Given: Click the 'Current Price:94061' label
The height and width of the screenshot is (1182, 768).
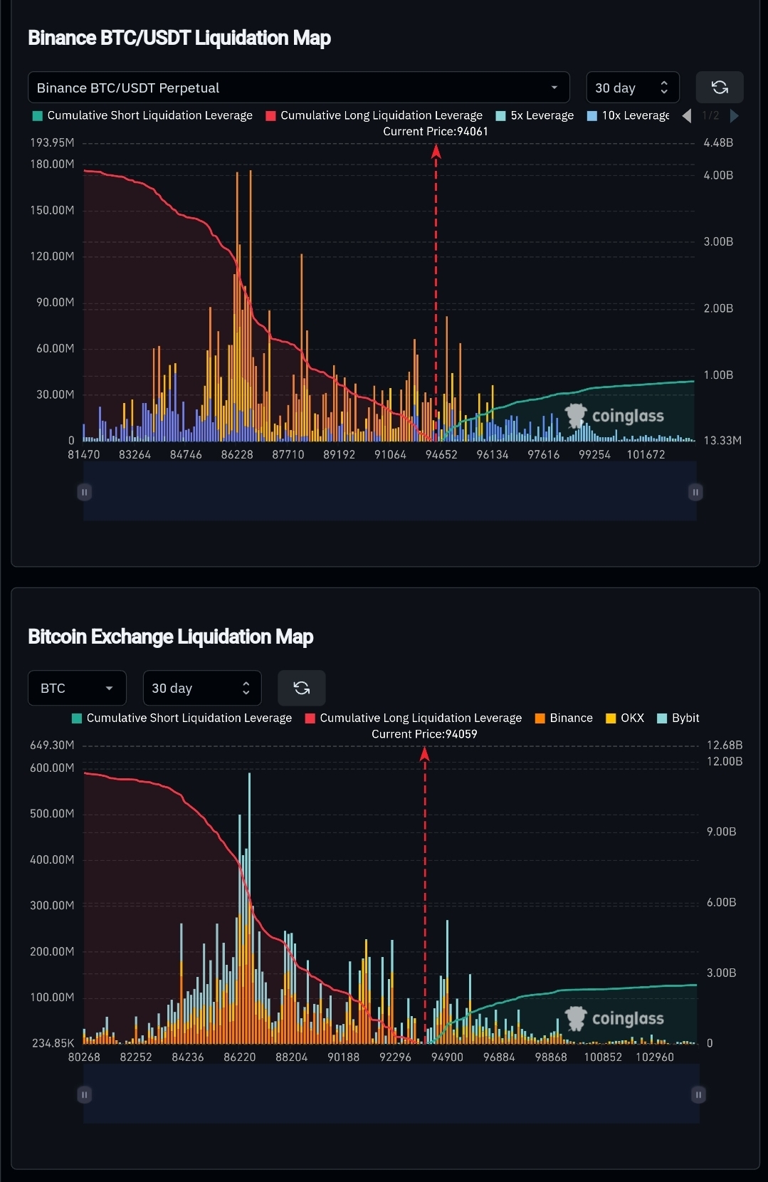Looking at the screenshot, I should [x=436, y=131].
